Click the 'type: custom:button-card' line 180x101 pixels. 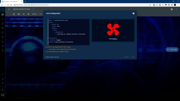(58, 20)
